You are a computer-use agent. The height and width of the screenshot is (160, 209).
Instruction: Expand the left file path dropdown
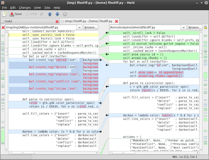coord(79,27)
